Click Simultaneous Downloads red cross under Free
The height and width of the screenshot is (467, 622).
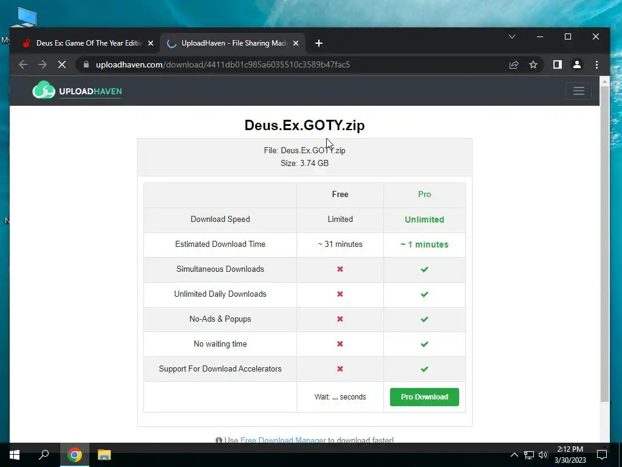(x=340, y=269)
